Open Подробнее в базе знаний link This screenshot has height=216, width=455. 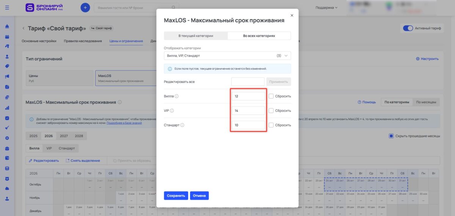124,123
